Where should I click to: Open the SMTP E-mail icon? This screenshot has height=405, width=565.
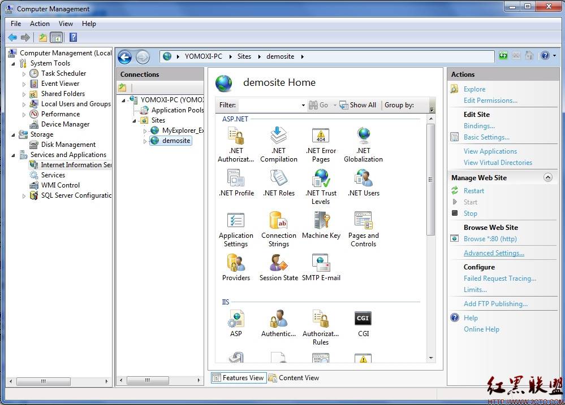point(321,263)
